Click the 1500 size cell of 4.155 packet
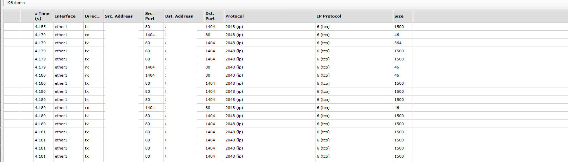The width and height of the screenshot is (568, 162). (x=403, y=27)
